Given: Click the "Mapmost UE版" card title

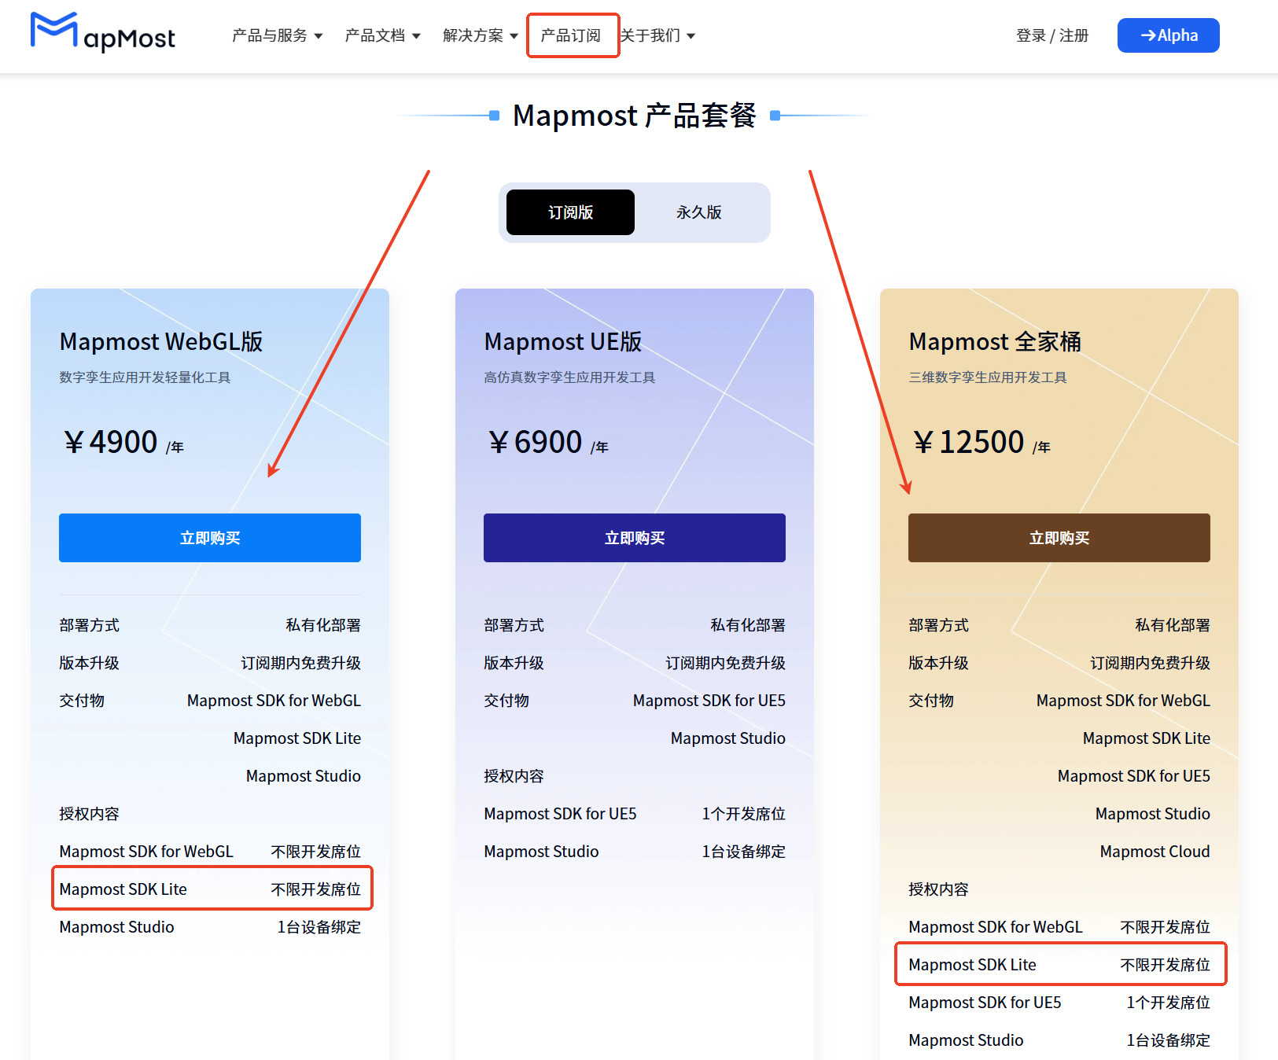Looking at the screenshot, I should click(x=563, y=341).
